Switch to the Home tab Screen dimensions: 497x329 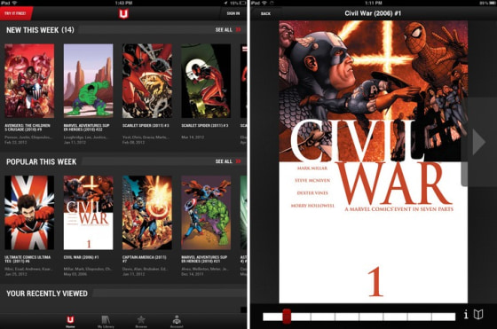point(70,321)
